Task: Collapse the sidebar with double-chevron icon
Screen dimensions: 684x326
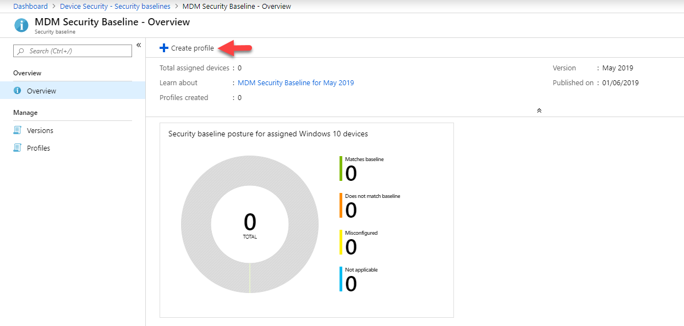Action: pyautogui.click(x=139, y=45)
